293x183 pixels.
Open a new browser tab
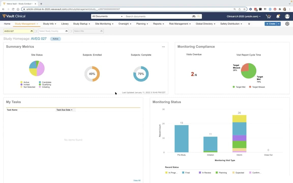point(41,4)
